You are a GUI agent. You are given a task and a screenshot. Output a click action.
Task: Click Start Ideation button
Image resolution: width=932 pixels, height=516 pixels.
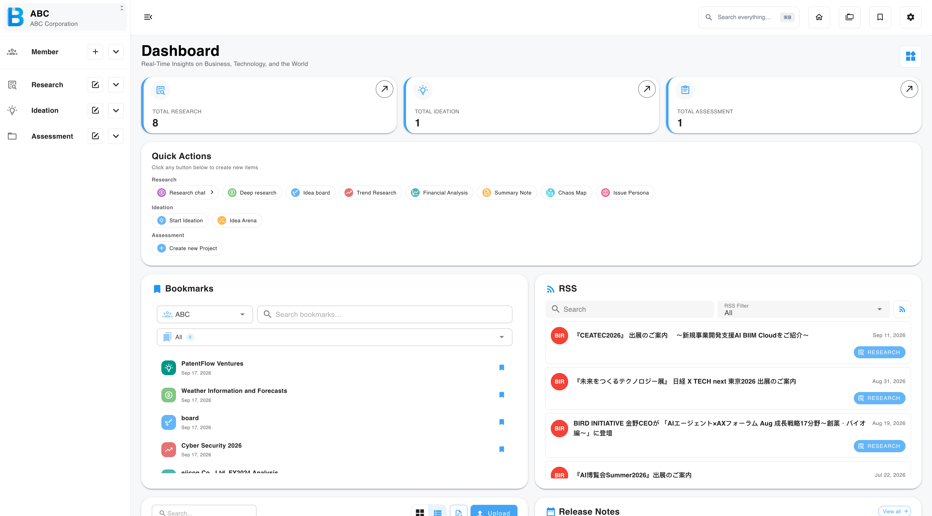180,221
